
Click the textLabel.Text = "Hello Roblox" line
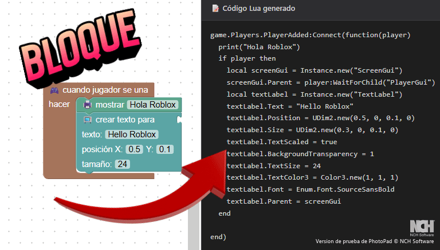click(290, 106)
